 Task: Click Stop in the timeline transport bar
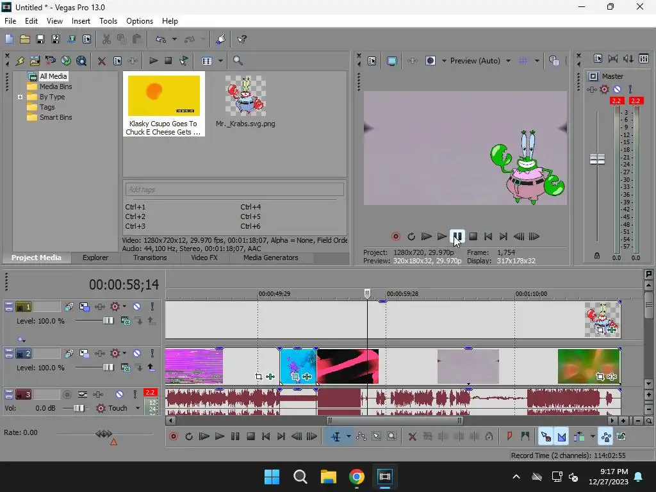tap(250, 436)
